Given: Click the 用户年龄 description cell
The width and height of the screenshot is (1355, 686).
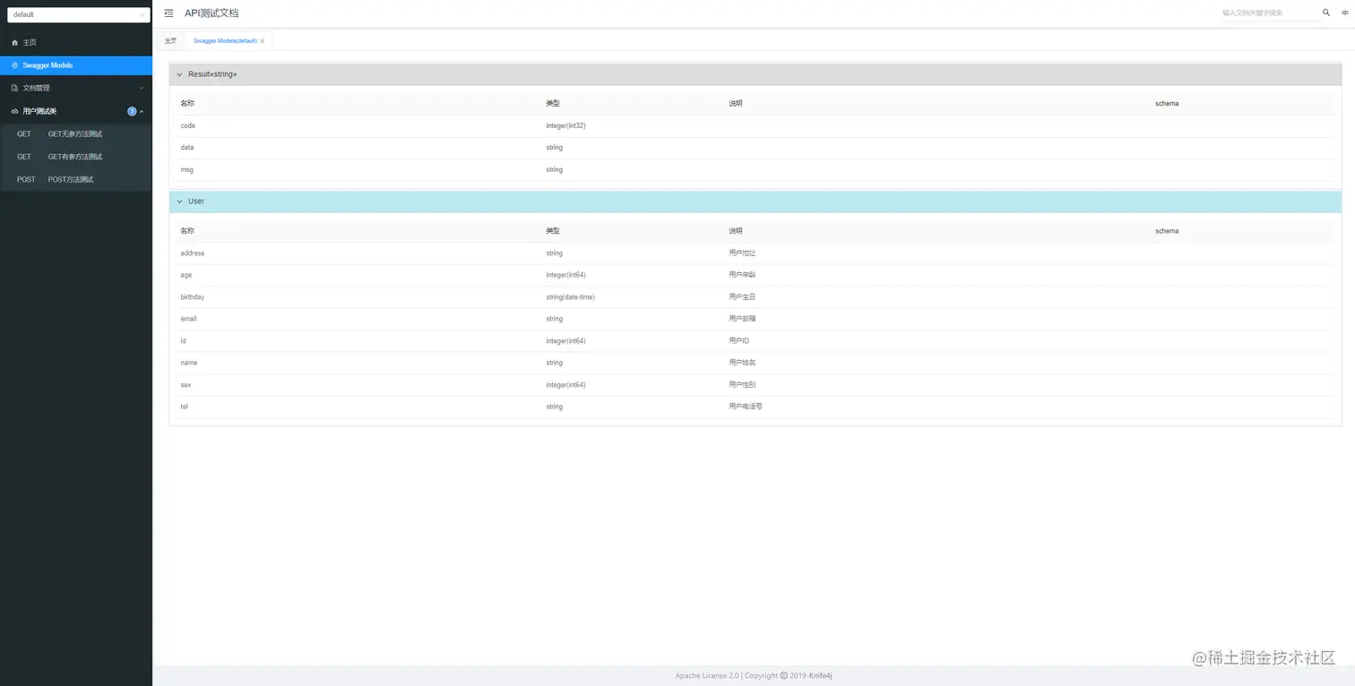Looking at the screenshot, I should pyautogui.click(x=743, y=275).
